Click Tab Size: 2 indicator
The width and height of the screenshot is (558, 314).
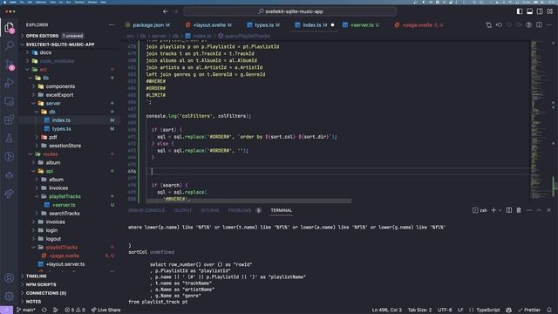[419, 311]
